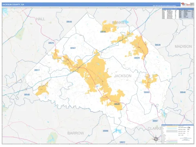This screenshot has width=196, height=147.
Task: Click ZIP code label 30622
Action: pos(122,142)
